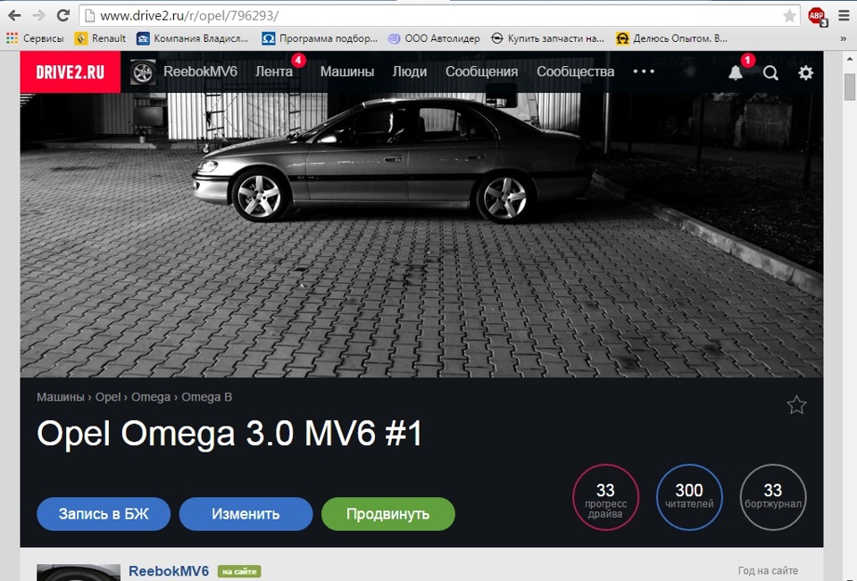The width and height of the screenshot is (857, 581).
Task: Open the Chrome hamburger menu
Action: pyautogui.click(x=845, y=16)
